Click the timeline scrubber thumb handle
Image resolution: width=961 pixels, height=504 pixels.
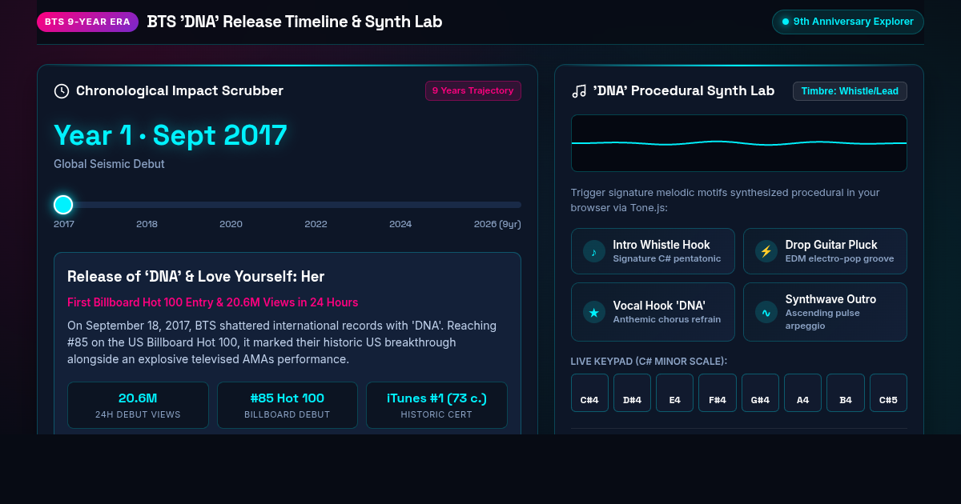coord(63,205)
